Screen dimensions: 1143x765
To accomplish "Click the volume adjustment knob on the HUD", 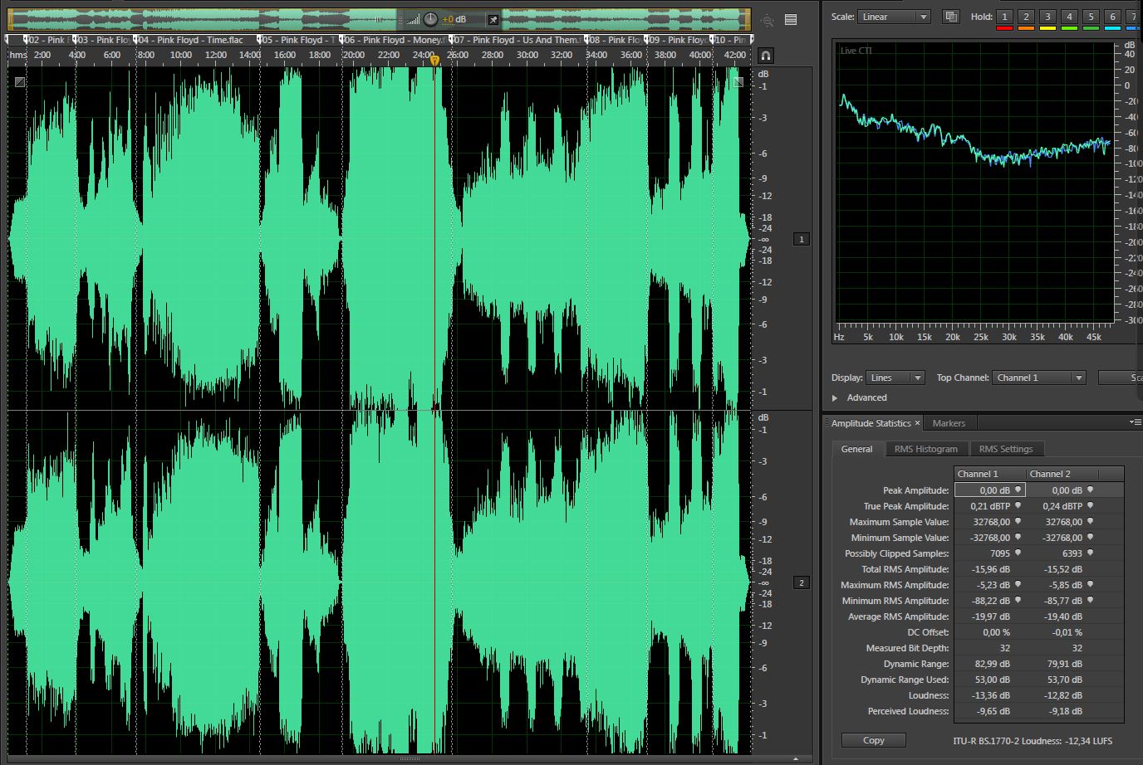I will tap(430, 19).
